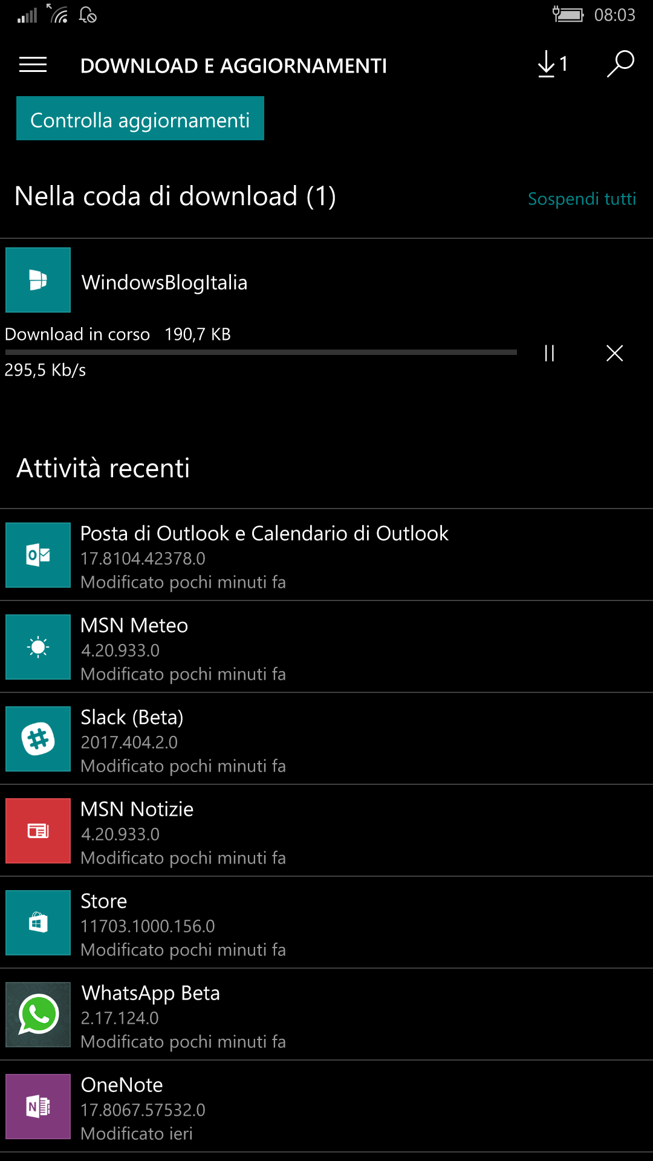Click version number 17.8104.42378.0
The width and height of the screenshot is (653, 1161).
point(143,559)
